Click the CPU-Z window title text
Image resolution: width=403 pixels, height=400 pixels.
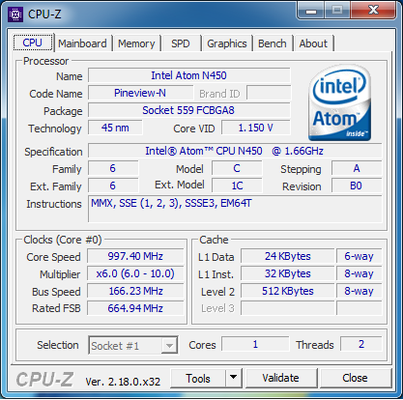click(44, 14)
